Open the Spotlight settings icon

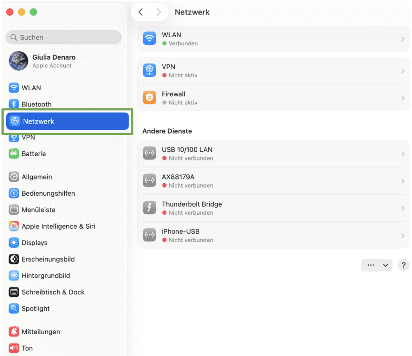pos(12,308)
